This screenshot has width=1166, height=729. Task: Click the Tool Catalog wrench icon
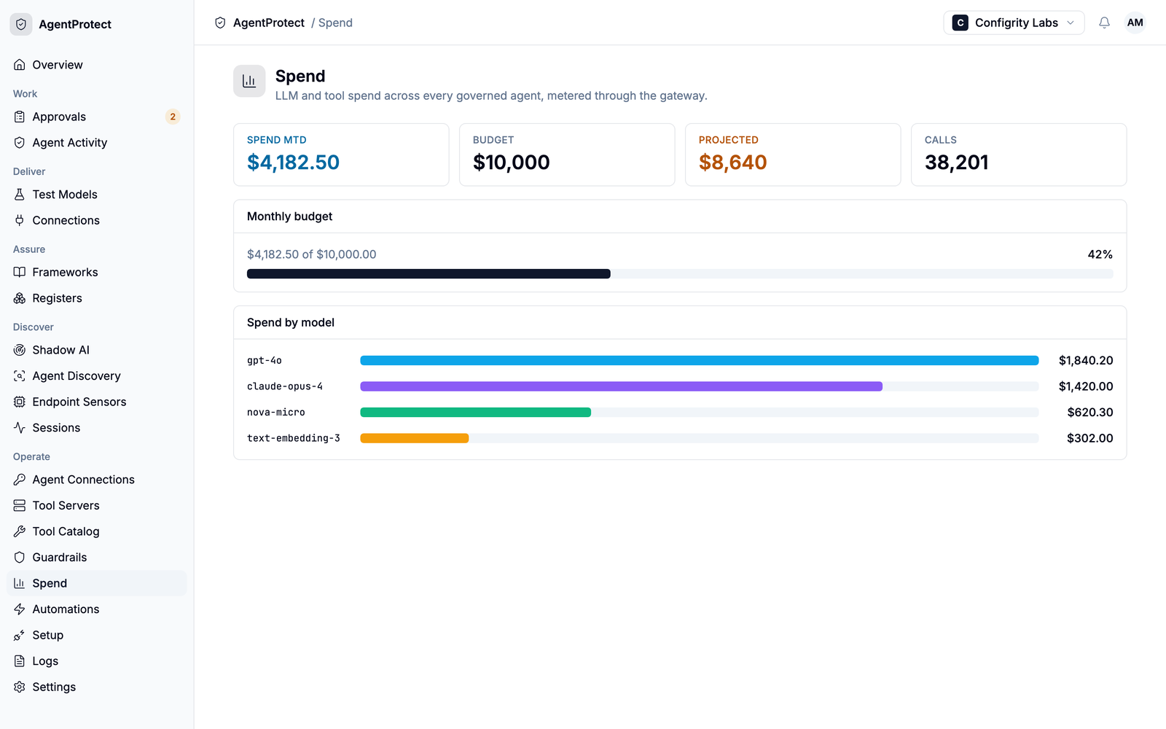(20, 531)
